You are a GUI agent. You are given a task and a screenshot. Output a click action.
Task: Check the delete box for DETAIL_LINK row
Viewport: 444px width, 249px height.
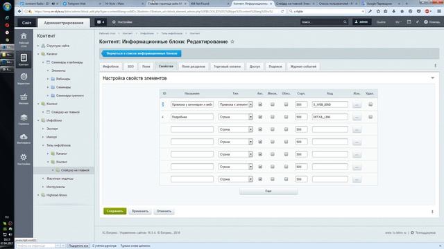point(370,117)
